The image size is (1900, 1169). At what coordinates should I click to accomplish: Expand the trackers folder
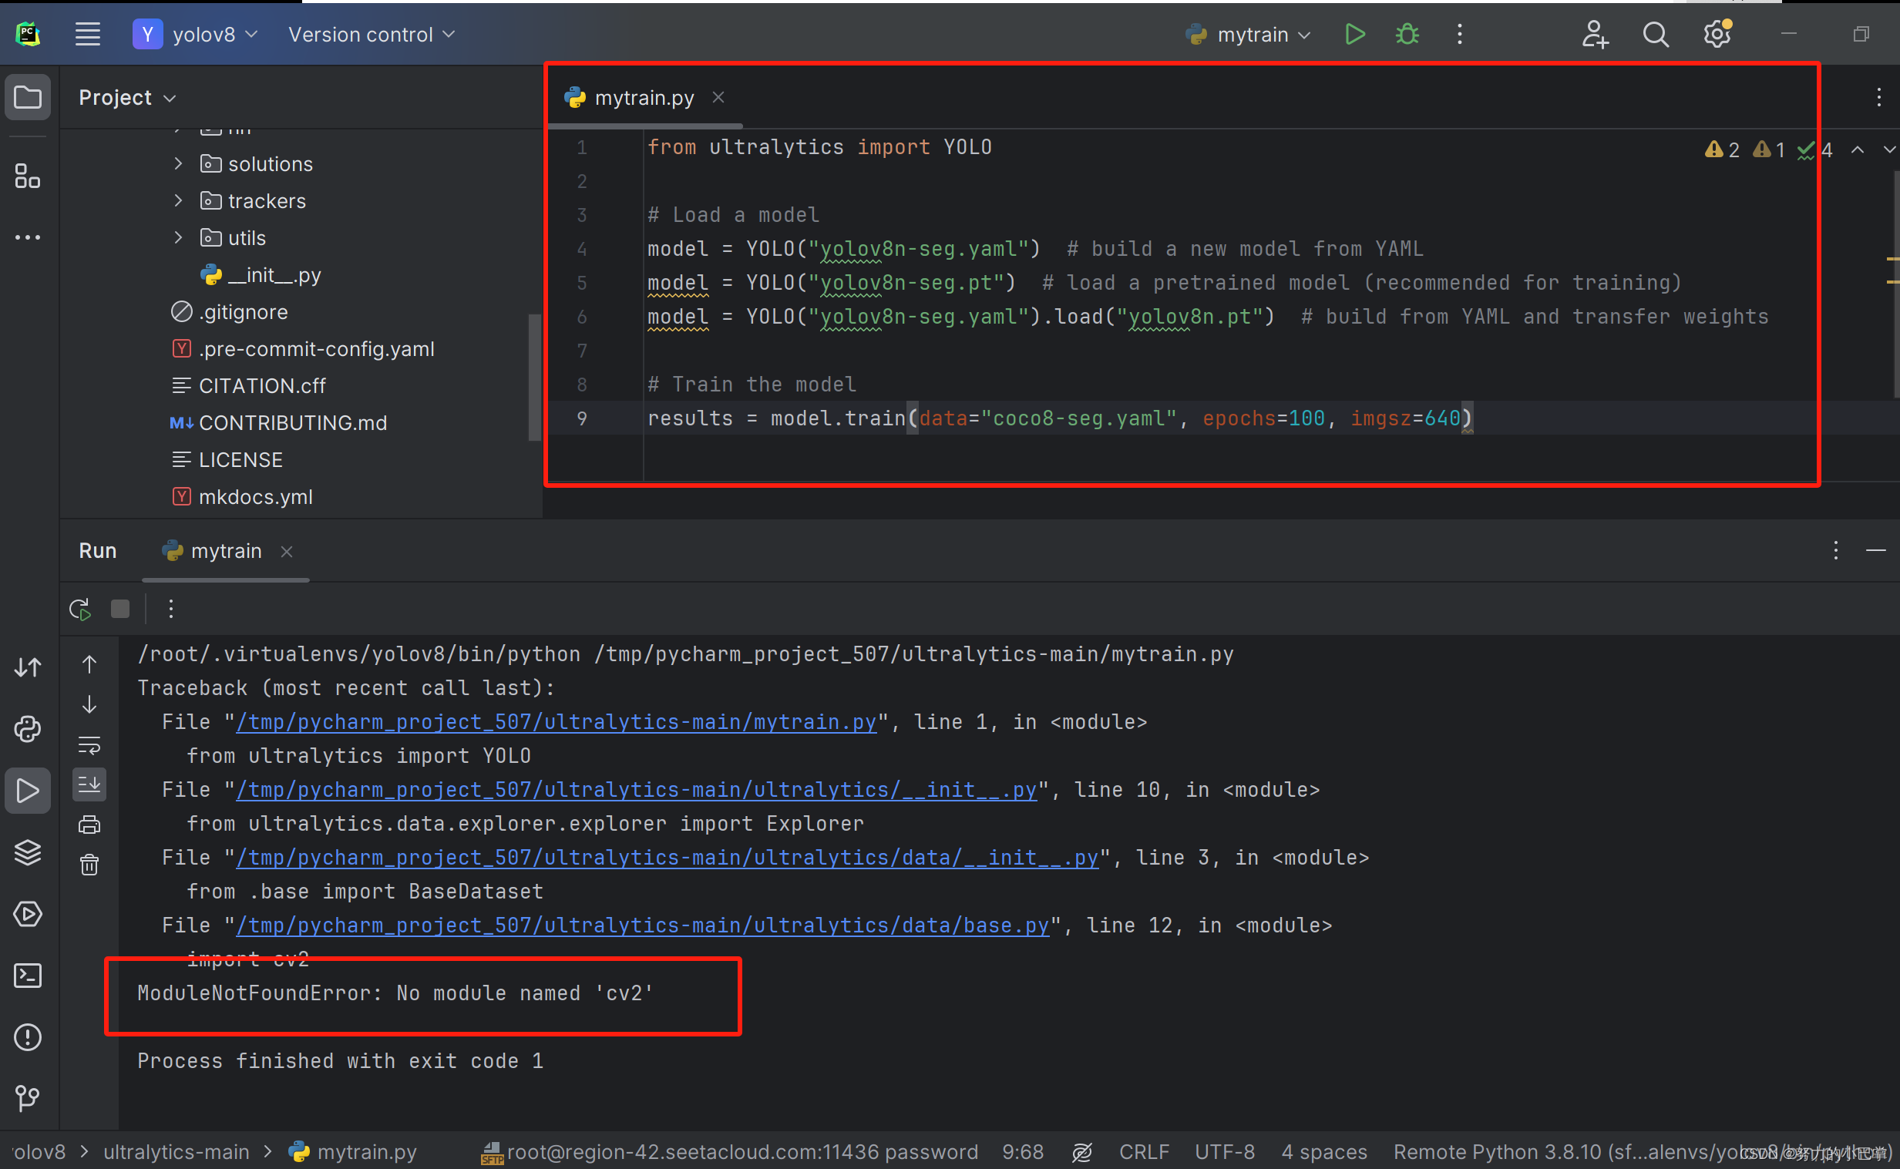click(x=179, y=200)
